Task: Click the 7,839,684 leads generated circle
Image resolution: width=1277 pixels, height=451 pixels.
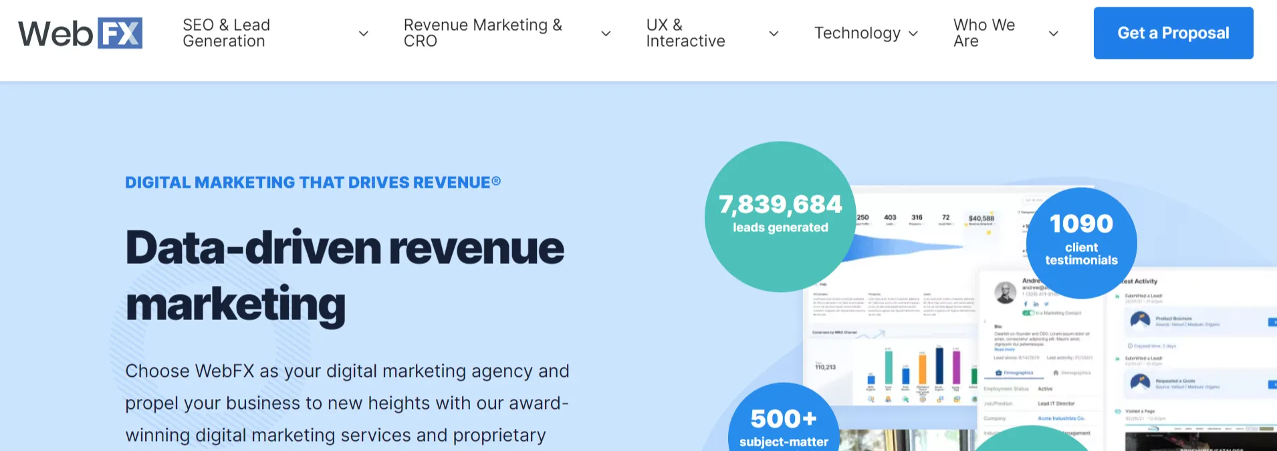Action: [780, 216]
